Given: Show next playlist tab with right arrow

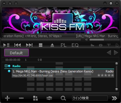Looking at the screenshot, I should pos(116,52).
